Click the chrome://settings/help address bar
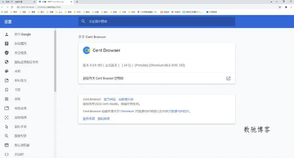The image size is (294, 158). click(x=49, y=7)
